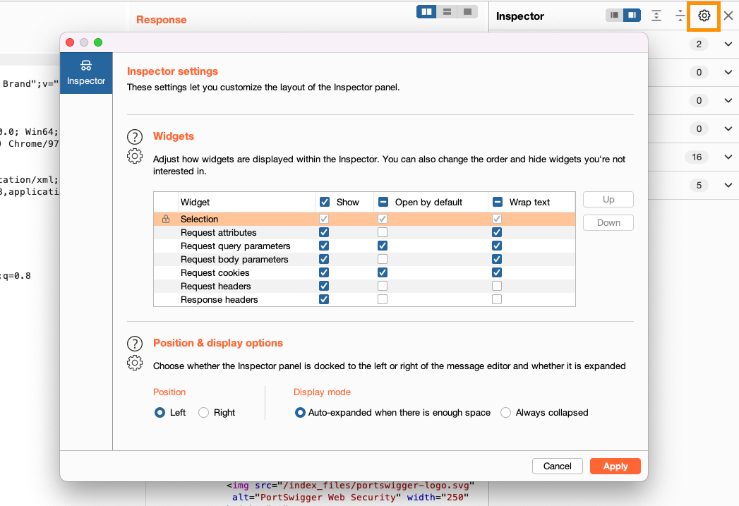The width and height of the screenshot is (739, 506).
Task: Disable Wrap text for Request cookies
Action: coord(497,272)
